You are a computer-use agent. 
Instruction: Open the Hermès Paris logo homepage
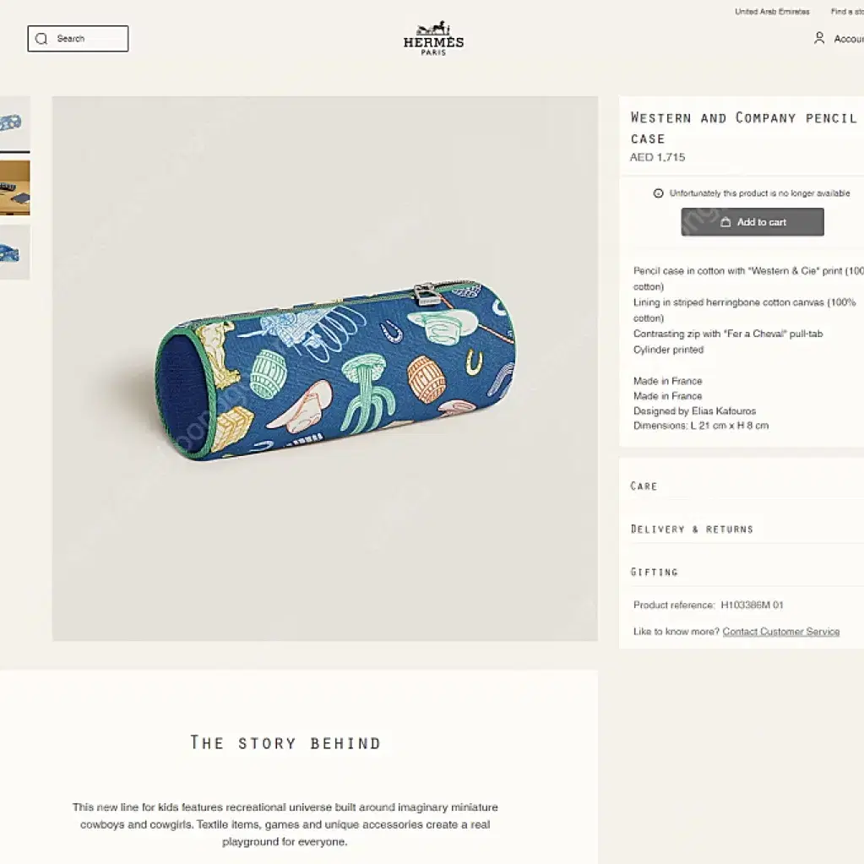(433, 38)
